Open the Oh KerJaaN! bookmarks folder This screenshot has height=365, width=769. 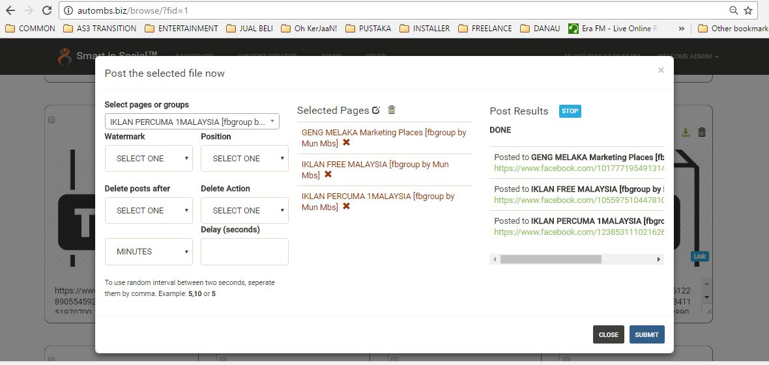click(309, 29)
